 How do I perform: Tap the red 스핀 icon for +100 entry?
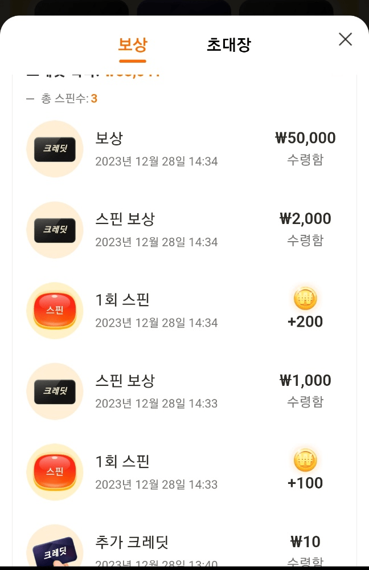[55, 472]
